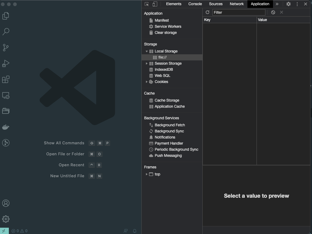Open the Search sidebar
The width and height of the screenshot is (312, 234).
pos(5,31)
